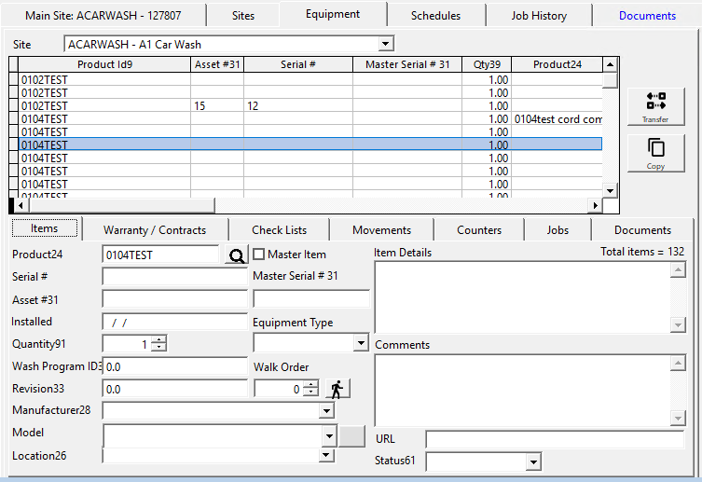Image resolution: width=702 pixels, height=482 pixels.
Task: Select the Counters tab
Action: pyautogui.click(x=479, y=229)
